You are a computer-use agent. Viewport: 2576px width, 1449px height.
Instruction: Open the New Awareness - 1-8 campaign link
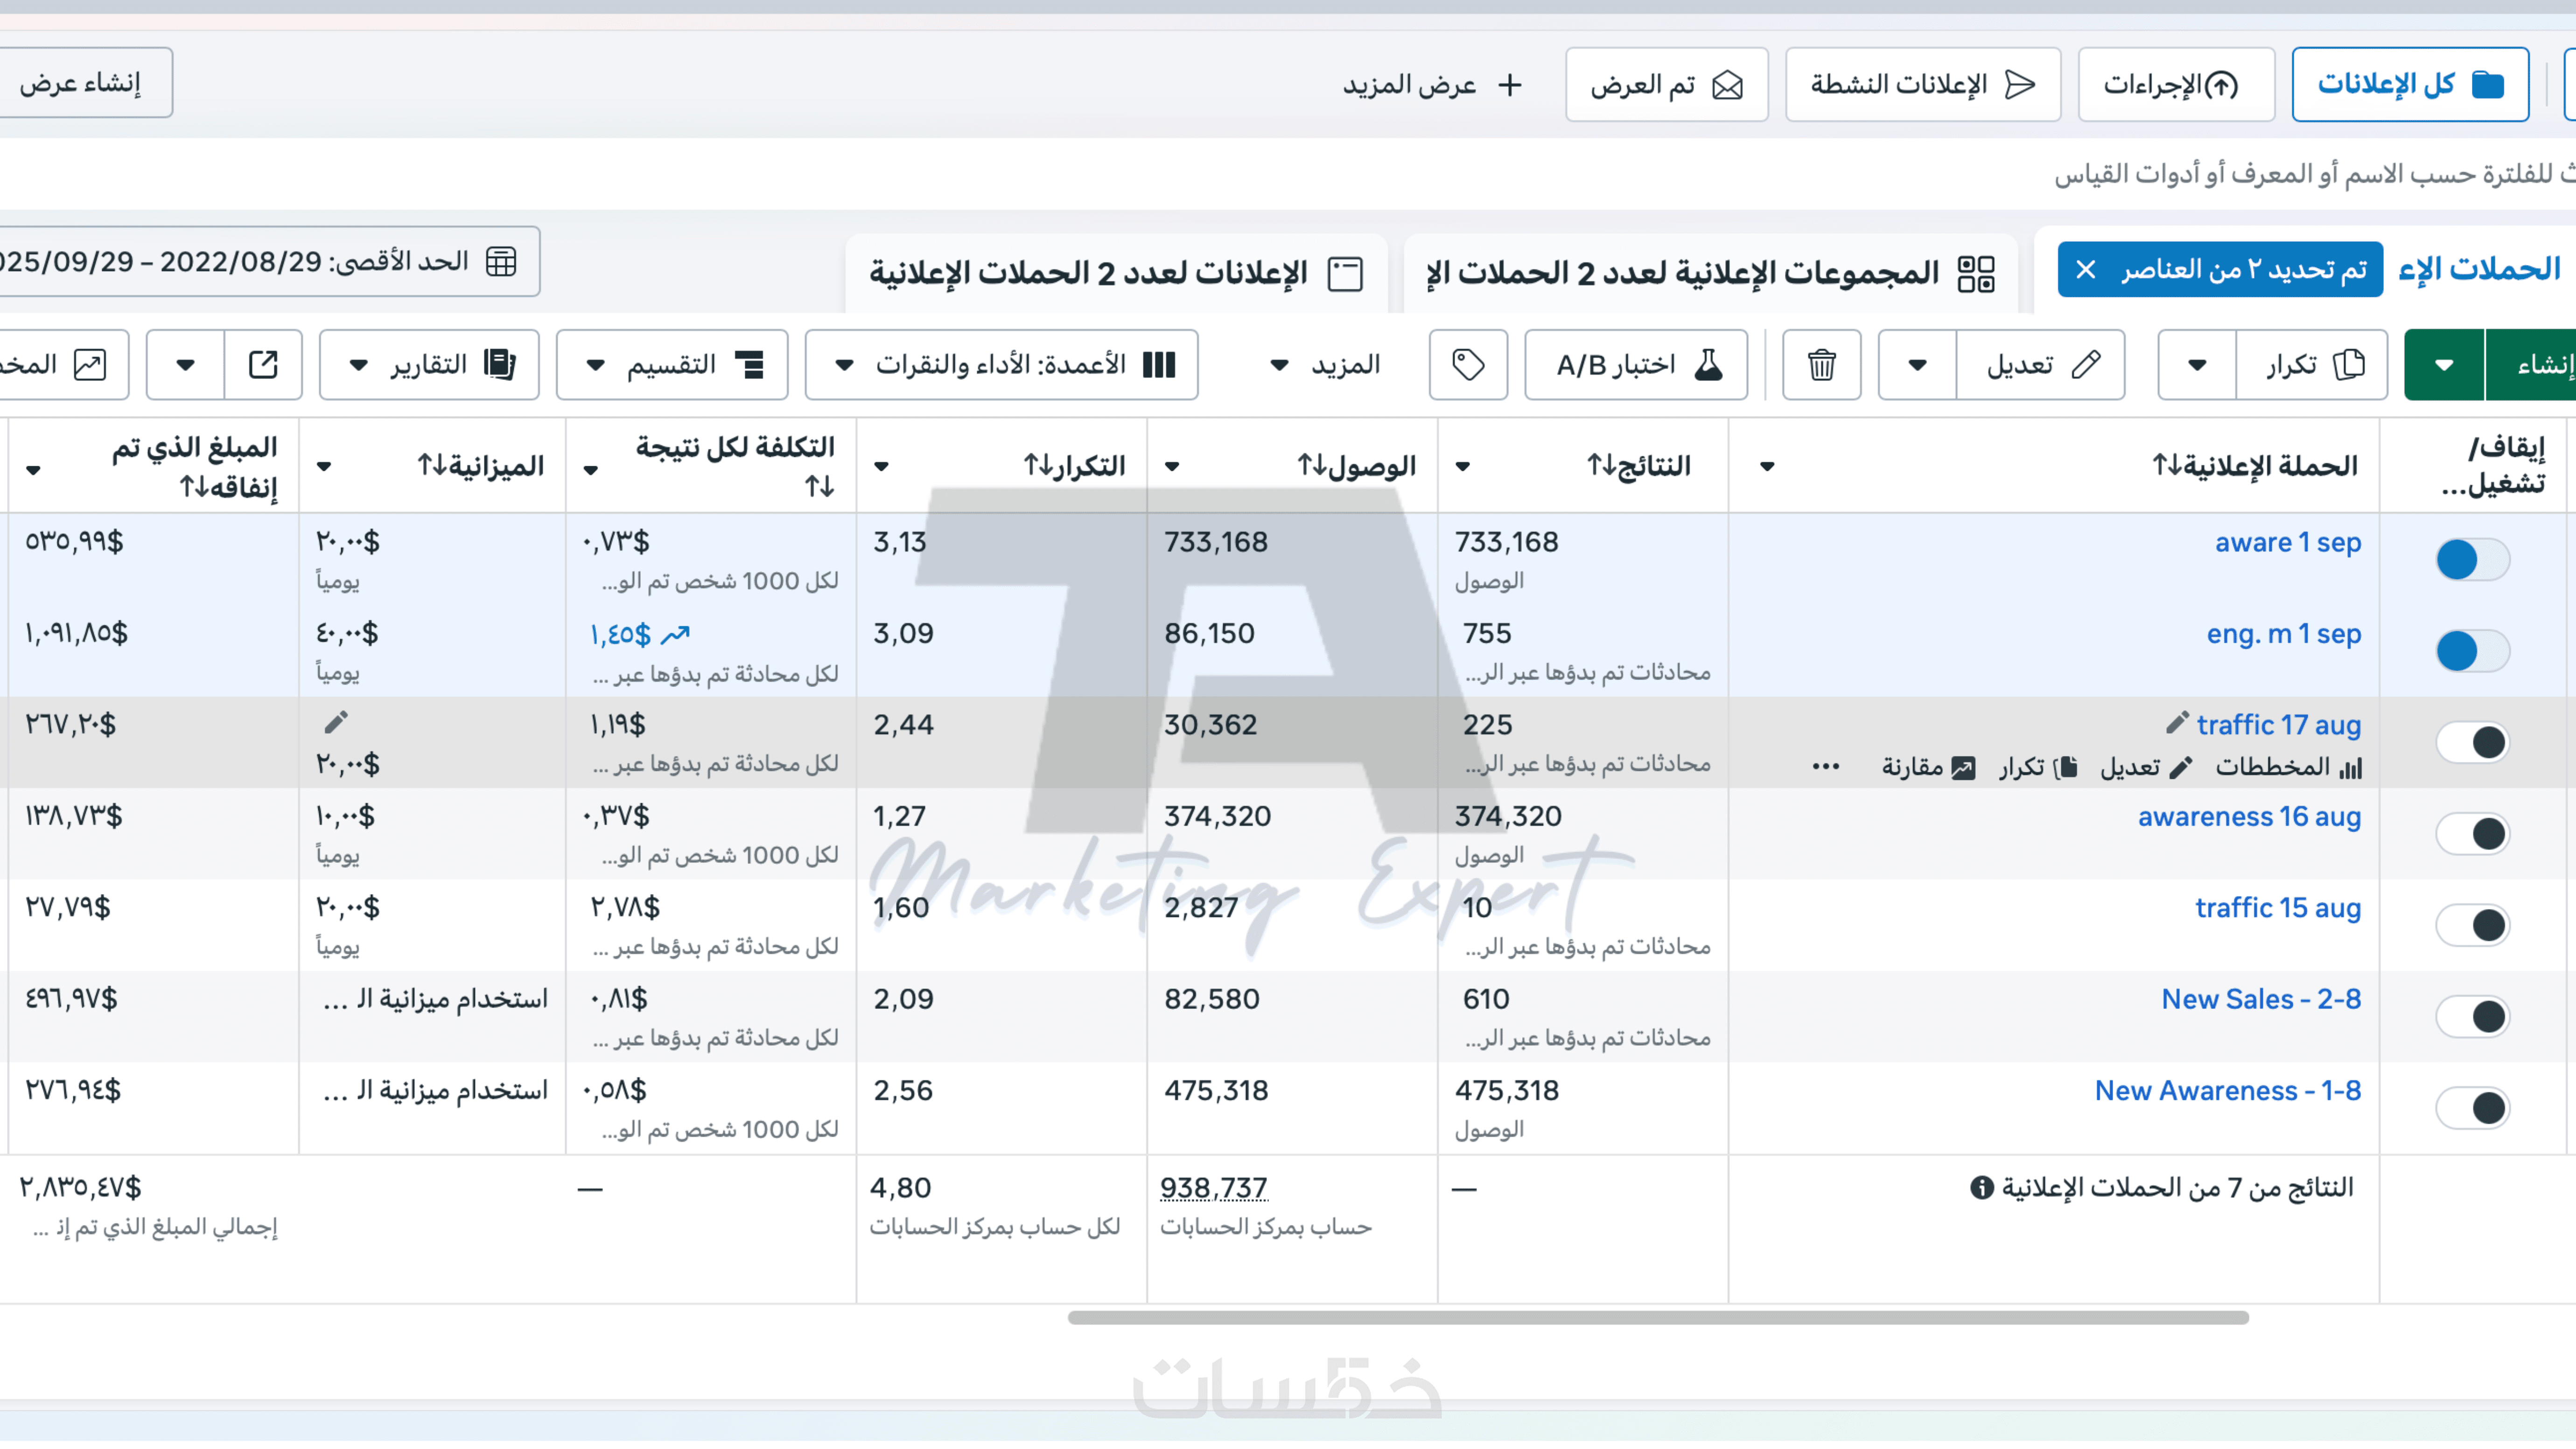coord(2227,1091)
